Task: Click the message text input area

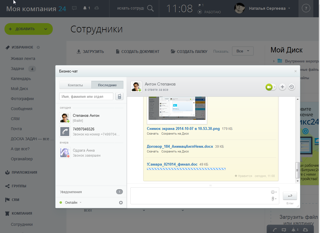Action: click(205, 196)
